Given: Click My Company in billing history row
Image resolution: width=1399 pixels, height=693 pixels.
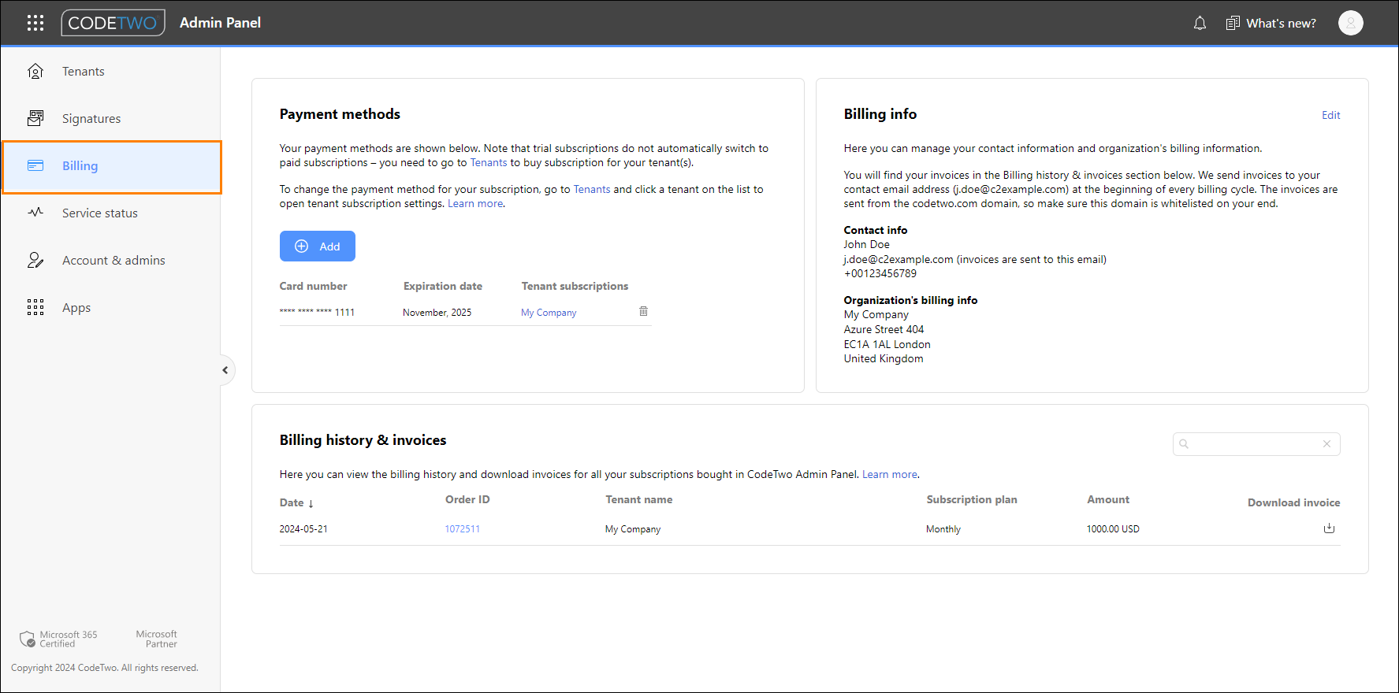Looking at the screenshot, I should [x=633, y=529].
